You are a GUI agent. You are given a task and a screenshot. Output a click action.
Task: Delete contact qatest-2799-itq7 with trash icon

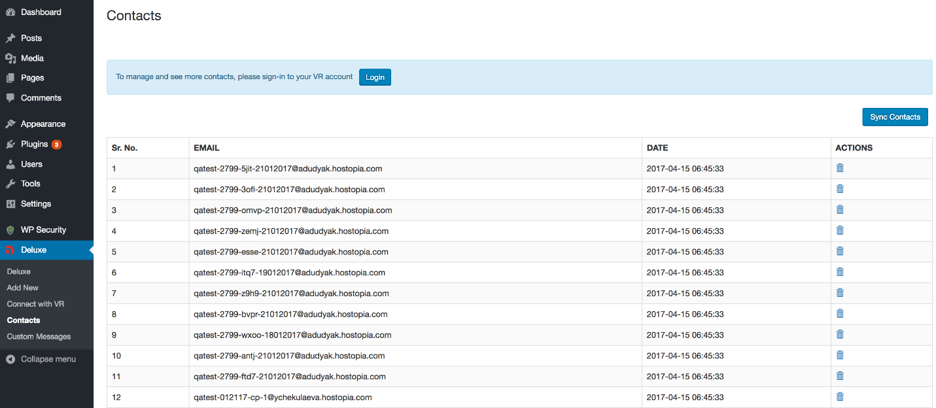(x=840, y=272)
